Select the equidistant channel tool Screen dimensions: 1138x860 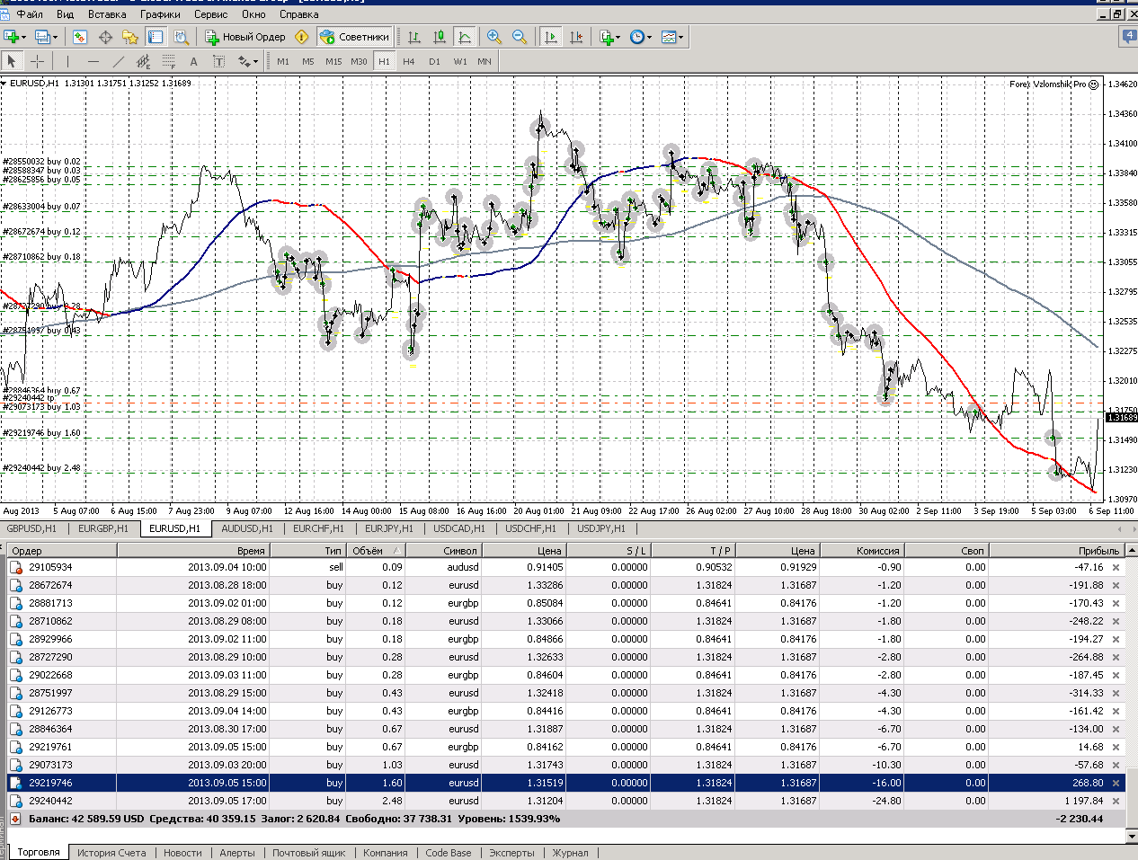pyautogui.click(x=143, y=61)
